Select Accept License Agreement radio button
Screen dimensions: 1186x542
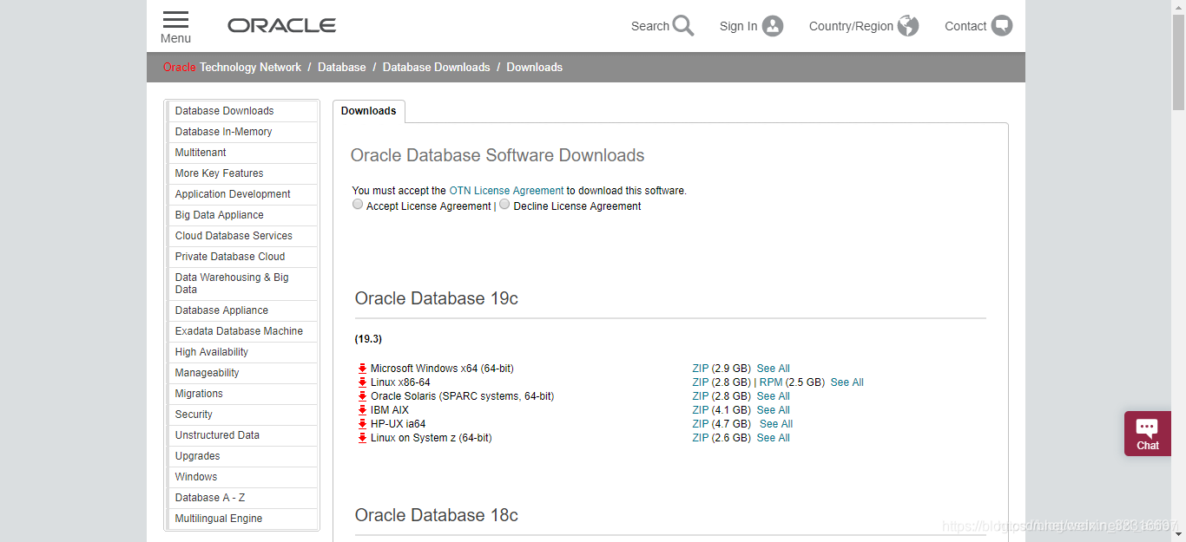(x=358, y=205)
